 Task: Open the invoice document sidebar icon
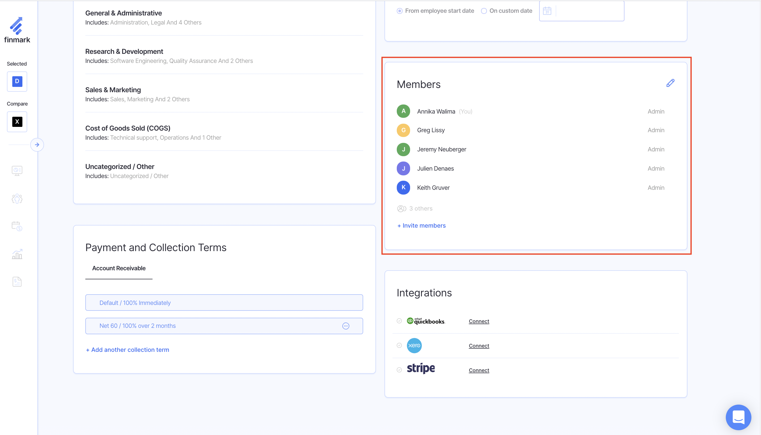click(17, 281)
